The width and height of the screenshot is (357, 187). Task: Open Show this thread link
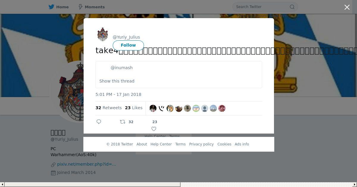117,81
